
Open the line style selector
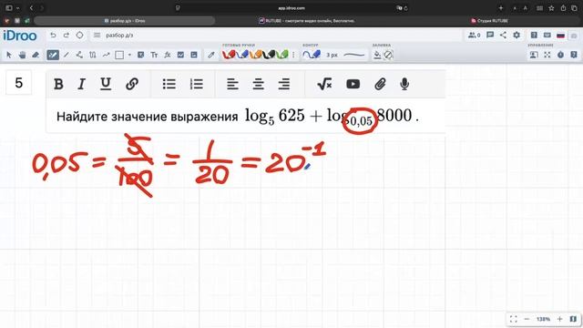(354, 55)
